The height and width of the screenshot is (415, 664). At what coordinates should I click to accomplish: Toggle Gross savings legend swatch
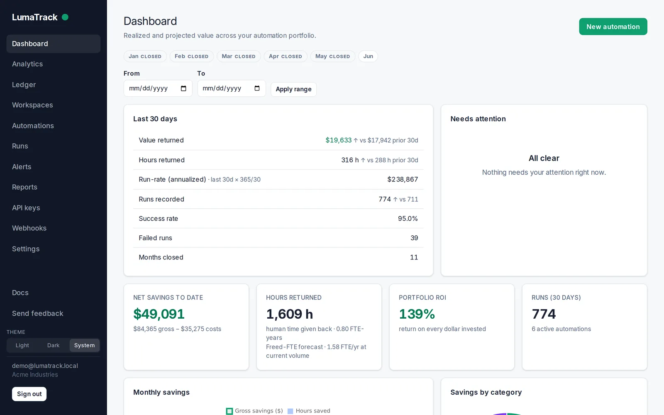[229, 411]
